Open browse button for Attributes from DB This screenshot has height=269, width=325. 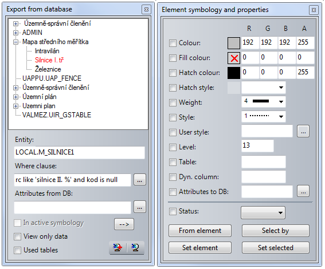[x=140, y=207]
